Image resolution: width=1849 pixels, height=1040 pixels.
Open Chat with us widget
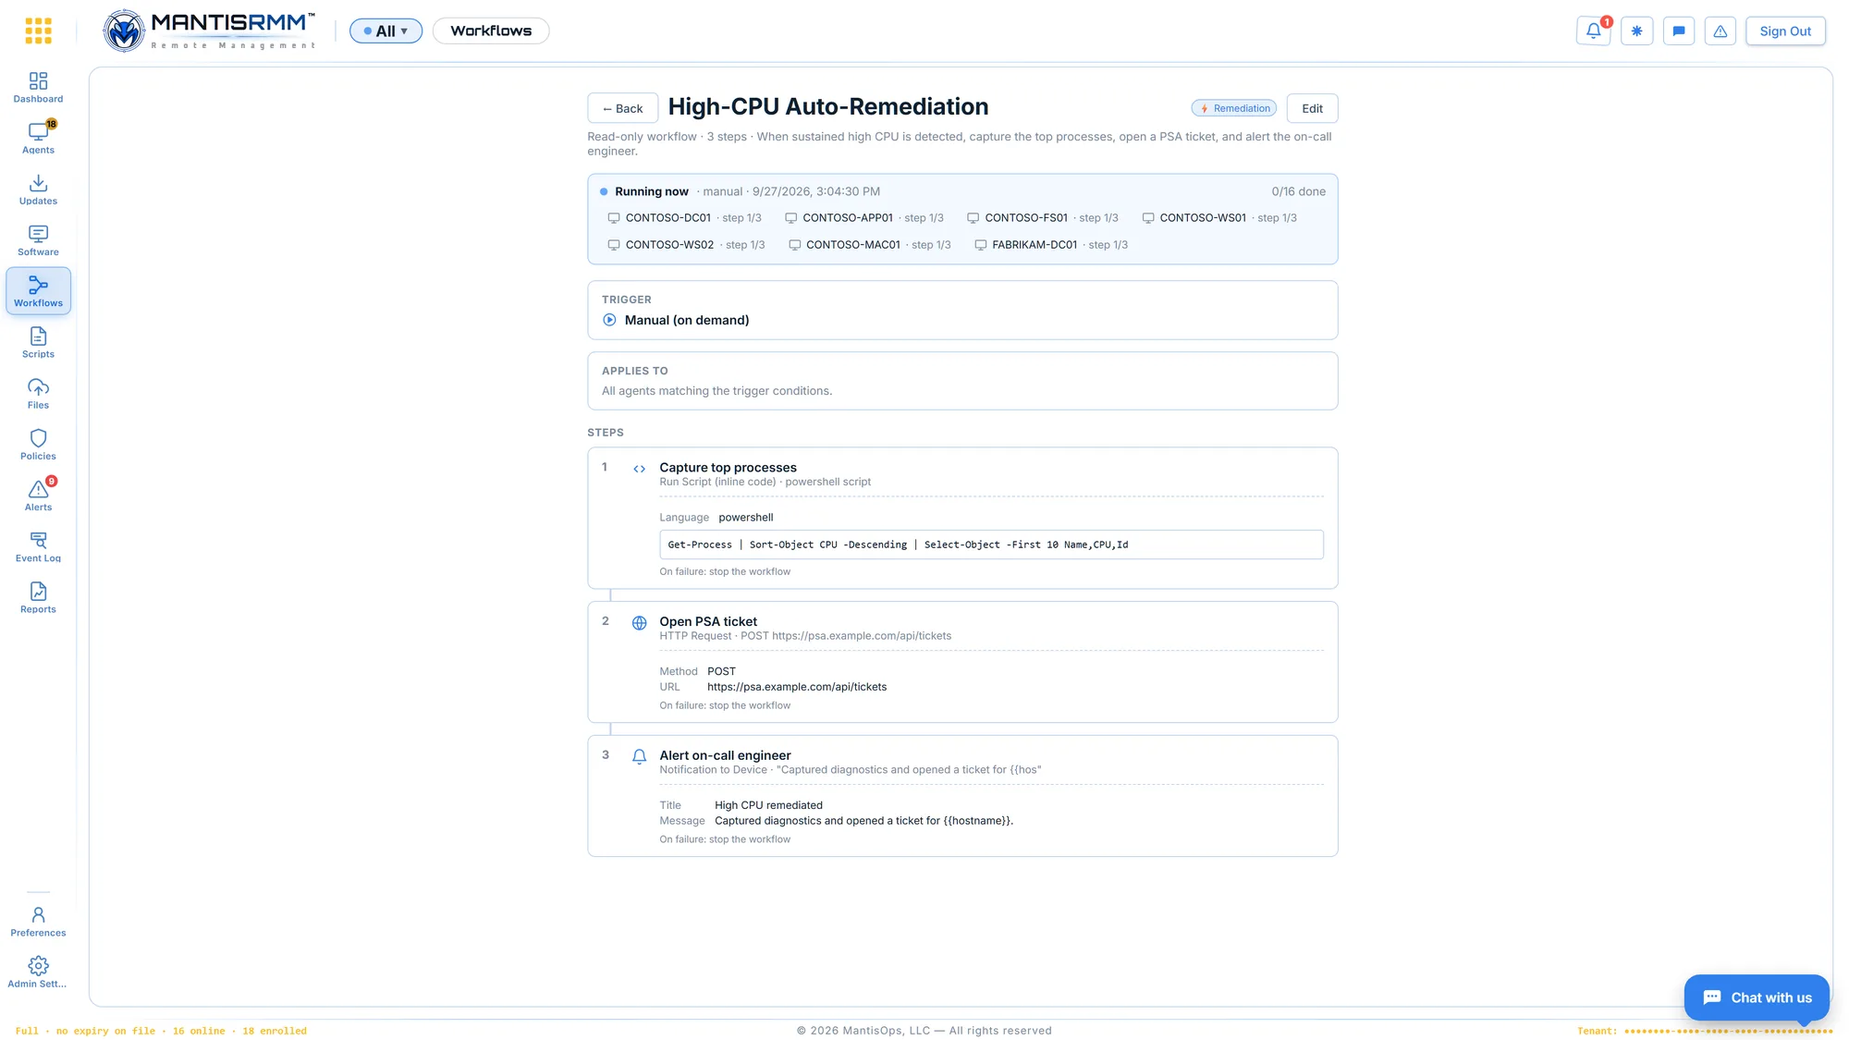click(x=1757, y=997)
